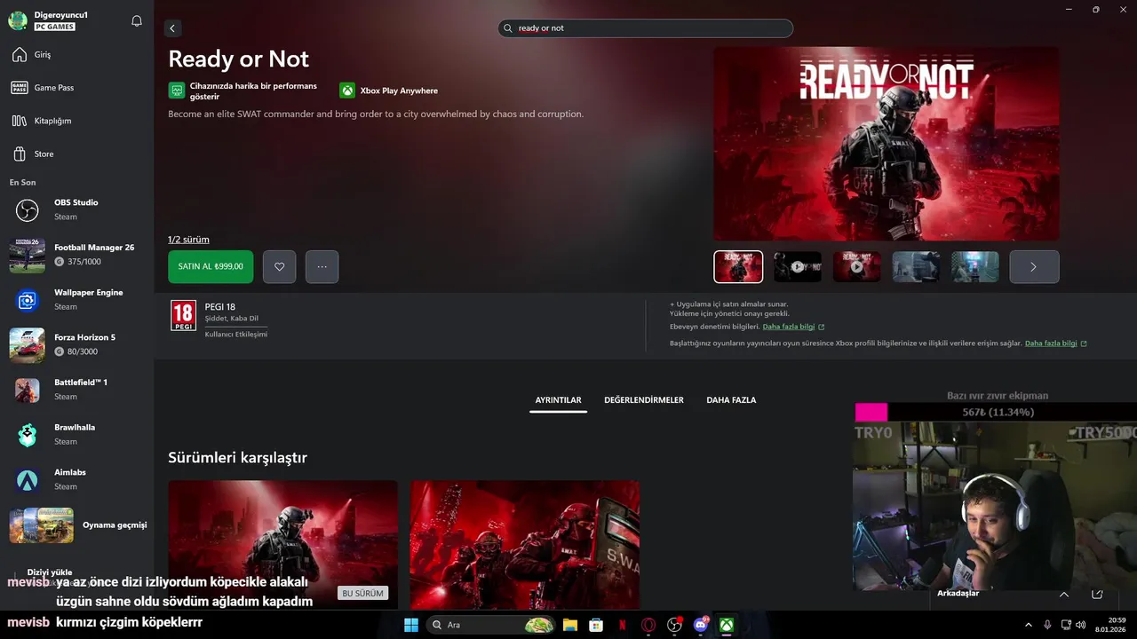The width and height of the screenshot is (1137, 639).
Task: Switch to AYRINTILAR tab
Action: pyautogui.click(x=558, y=400)
